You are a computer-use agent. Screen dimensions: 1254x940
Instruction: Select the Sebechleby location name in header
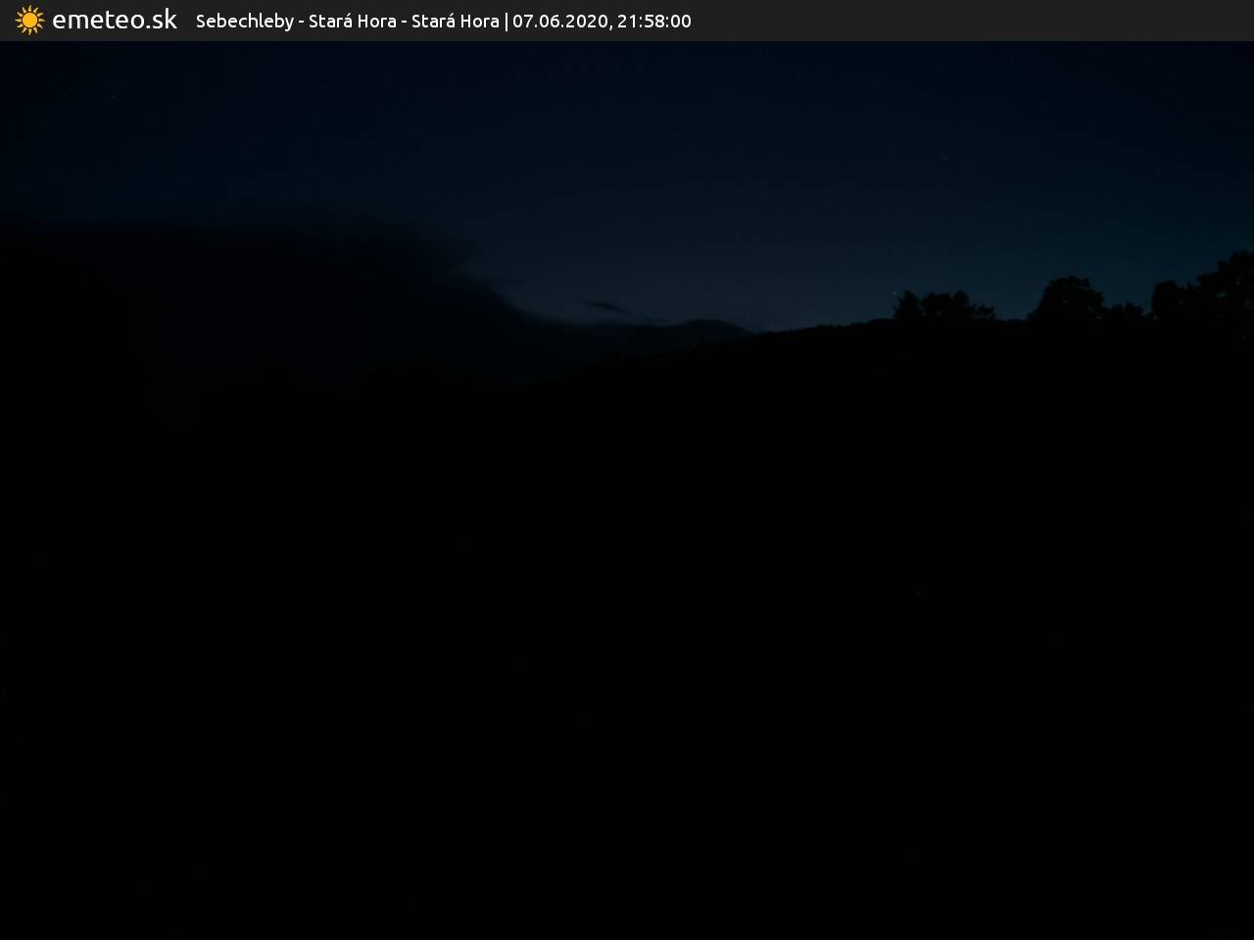coord(244,22)
